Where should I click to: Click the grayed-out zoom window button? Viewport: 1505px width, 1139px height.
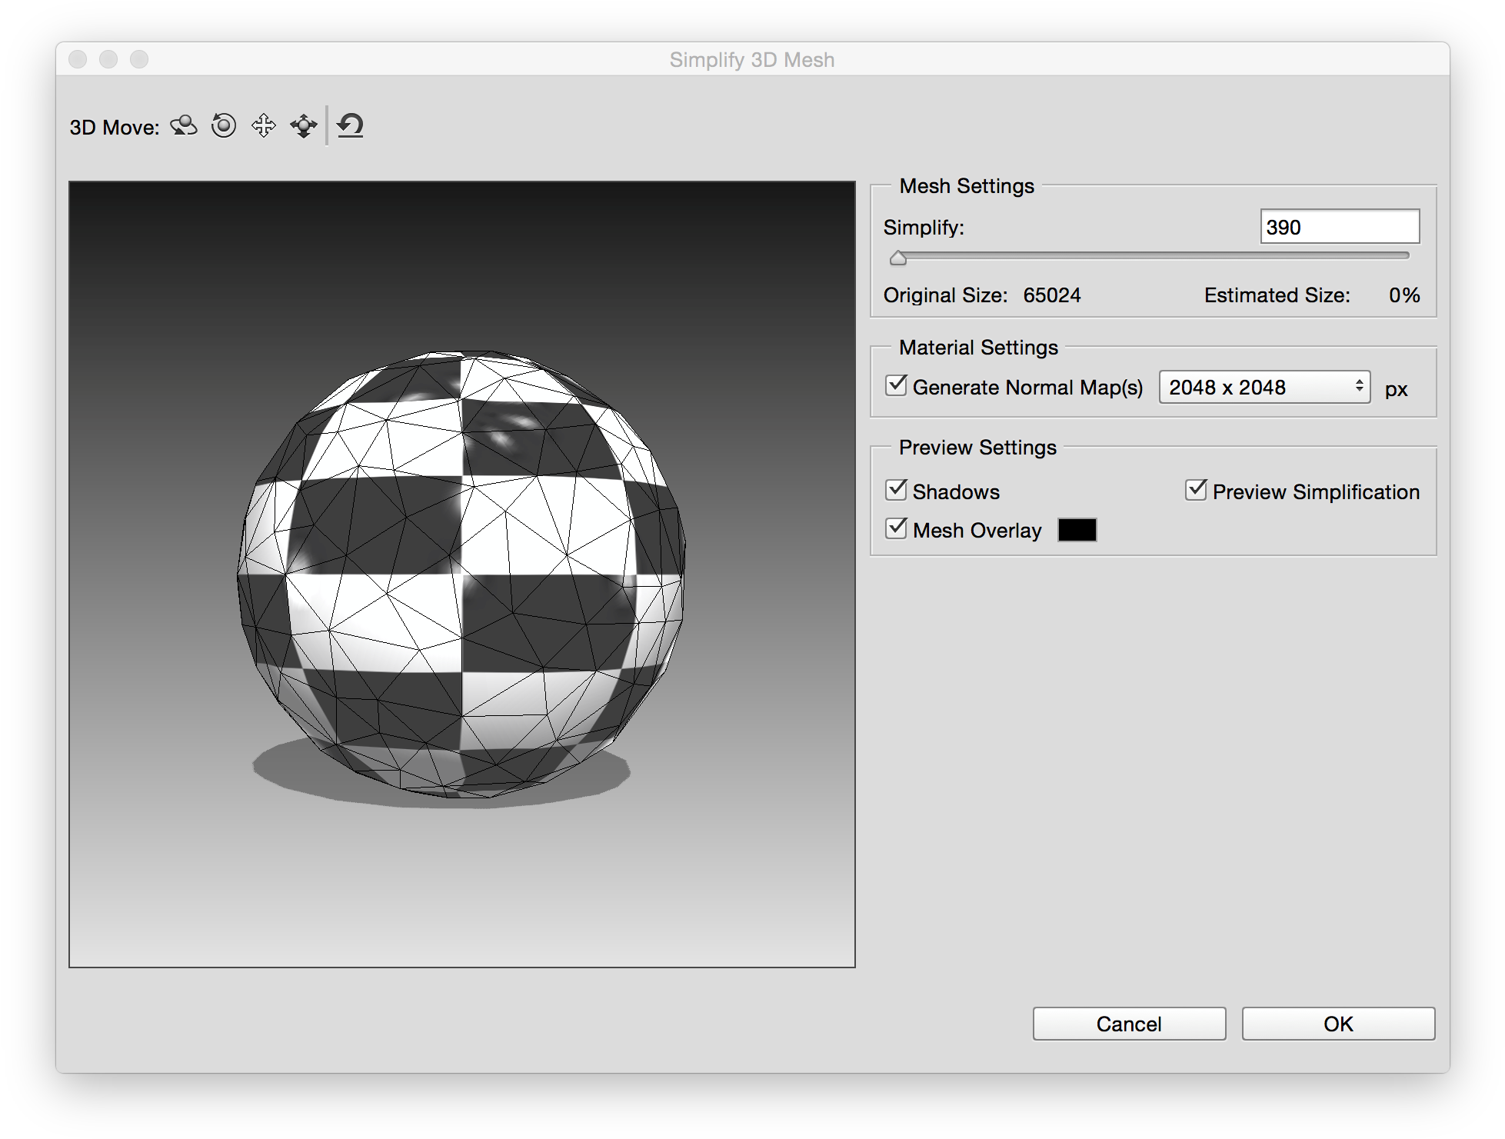pos(139,59)
